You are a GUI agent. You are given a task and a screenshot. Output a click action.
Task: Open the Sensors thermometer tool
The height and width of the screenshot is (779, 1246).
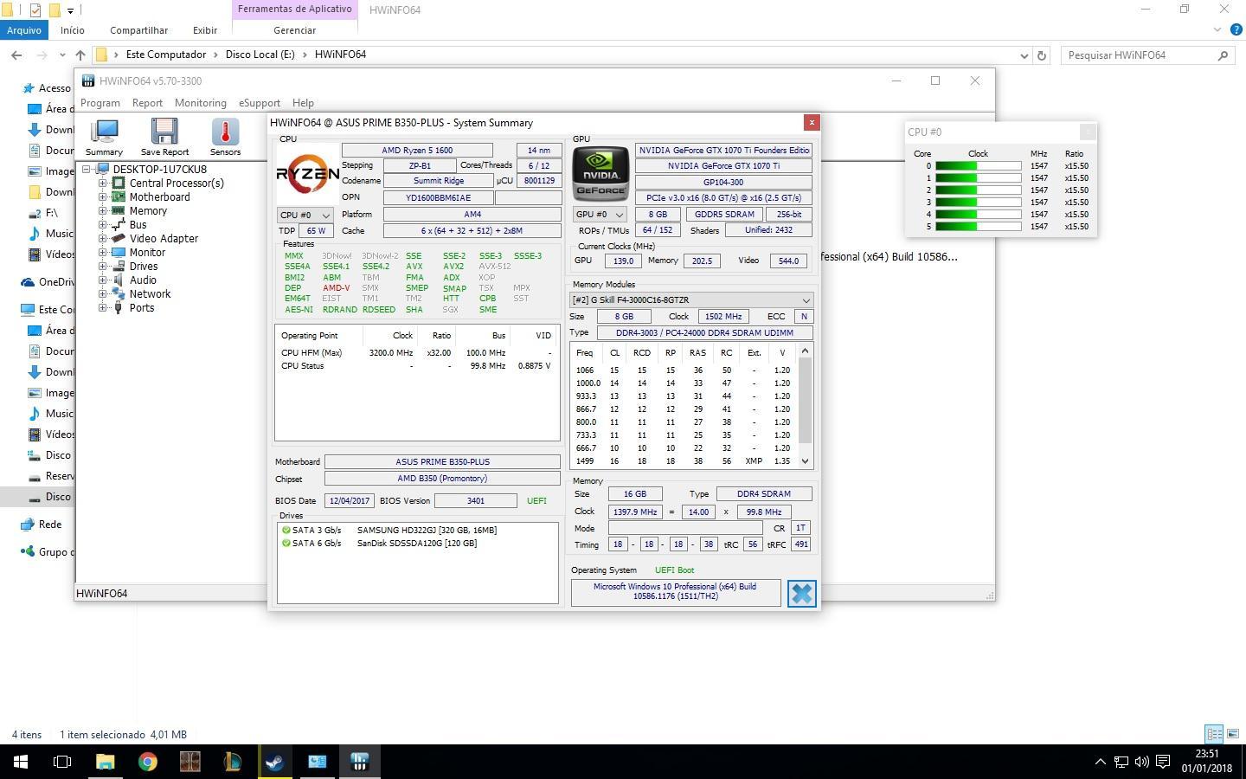tap(225, 137)
